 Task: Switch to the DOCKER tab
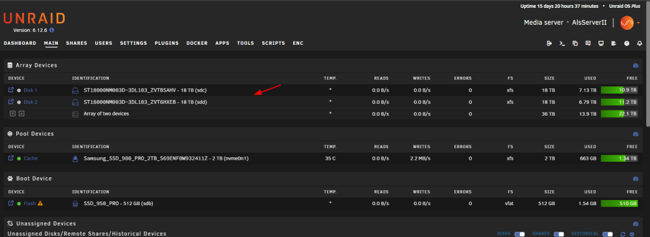coord(197,43)
